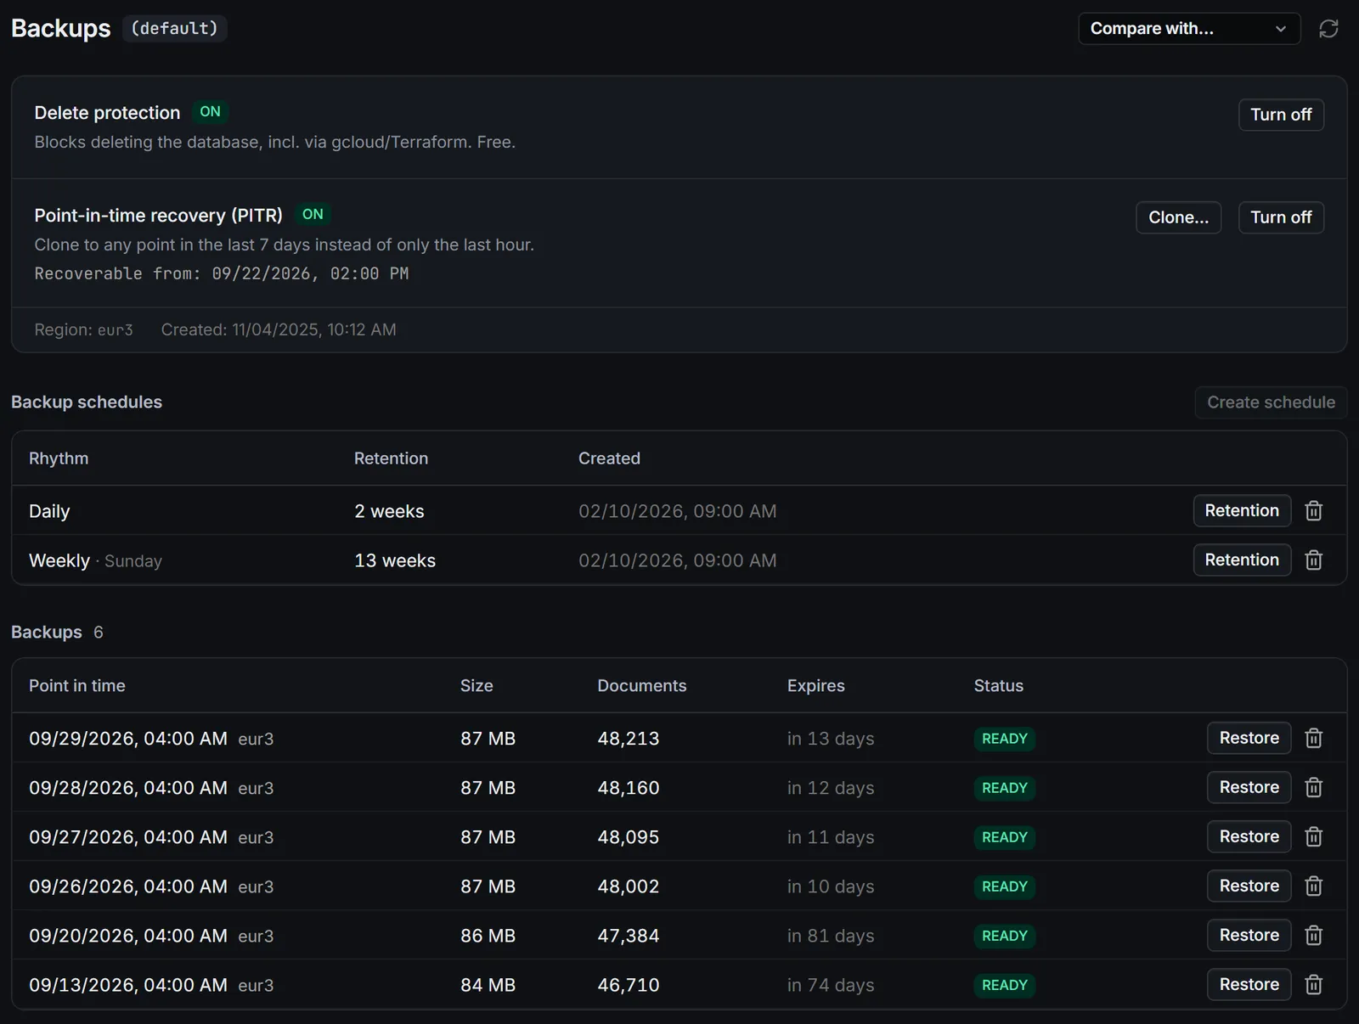Delete the 09/28/2026 backup
Viewport: 1359px width, 1024px height.
[x=1313, y=787]
